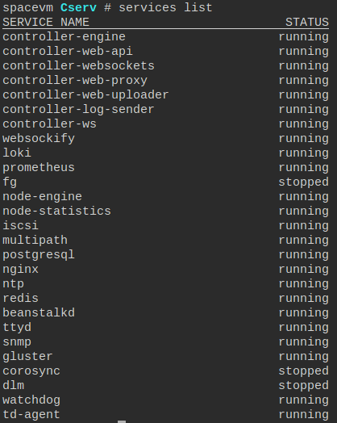The width and height of the screenshot is (337, 423).
Task: Click the prometheus service entry
Action: tap(39, 168)
